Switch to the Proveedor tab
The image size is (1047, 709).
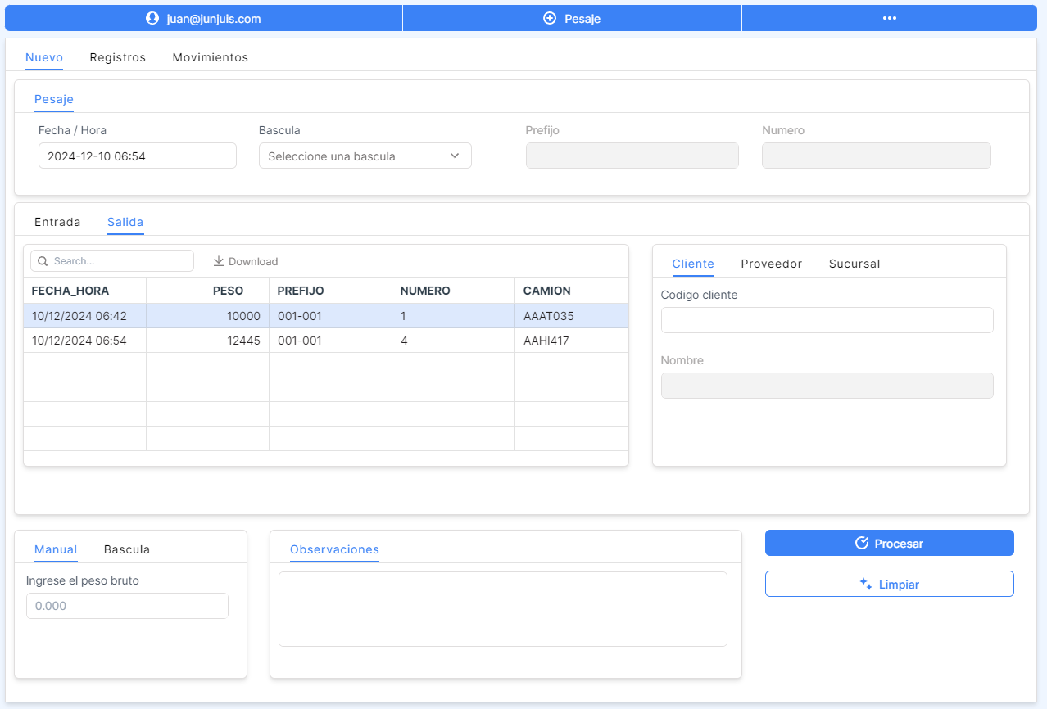(x=771, y=264)
